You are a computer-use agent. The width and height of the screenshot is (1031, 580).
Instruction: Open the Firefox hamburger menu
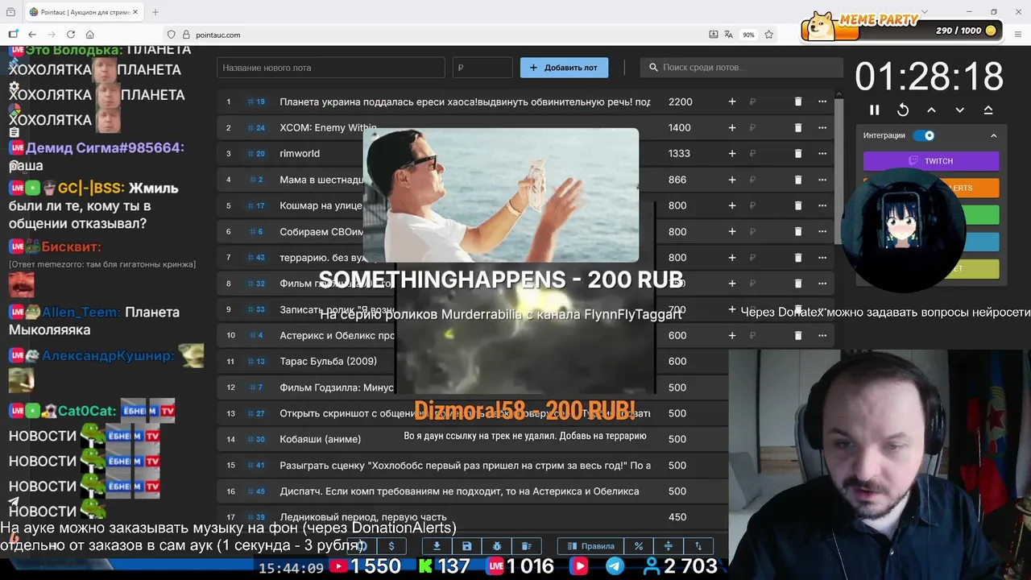(1019, 35)
